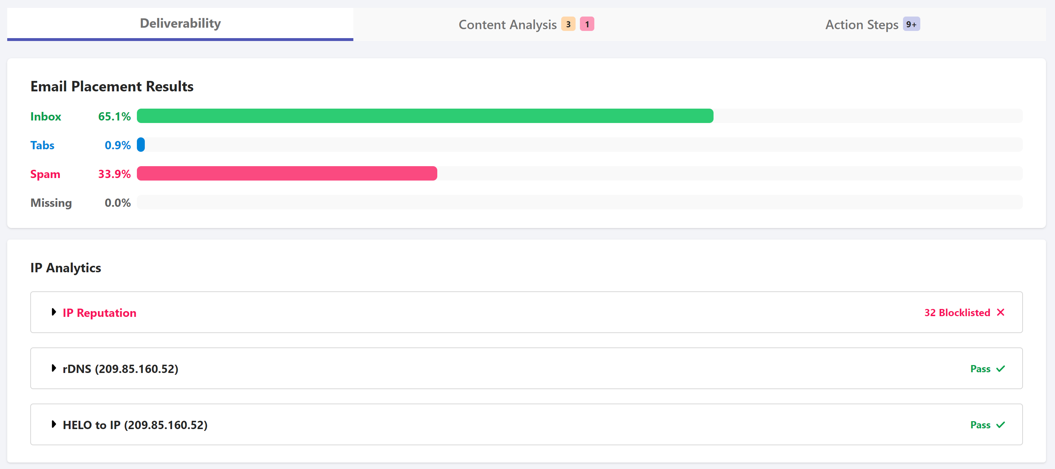Click the green checkmark in HELO to IP row
Viewport: 1055px width, 469px height.
click(x=1001, y=425)
